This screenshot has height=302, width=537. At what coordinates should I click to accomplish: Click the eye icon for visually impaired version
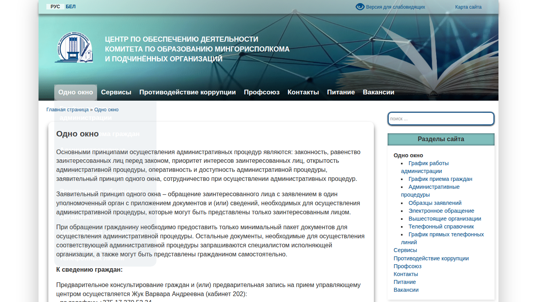pyautogui.click(x=360, y=7)
